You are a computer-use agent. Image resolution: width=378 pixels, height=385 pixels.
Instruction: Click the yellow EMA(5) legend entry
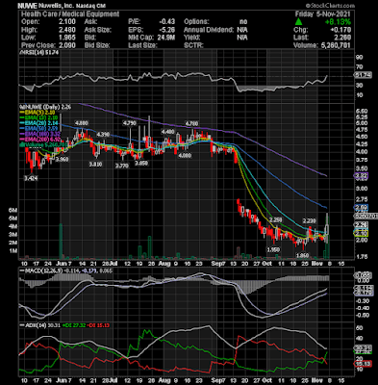pos(38,113)
